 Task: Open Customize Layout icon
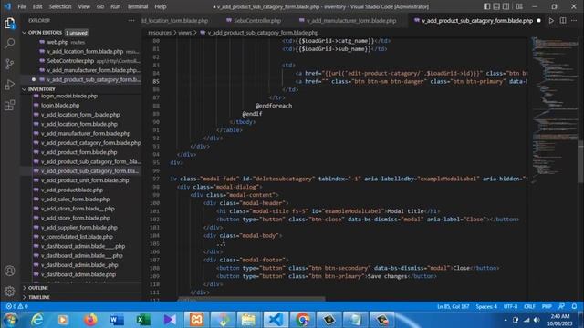tap(519, 6)
